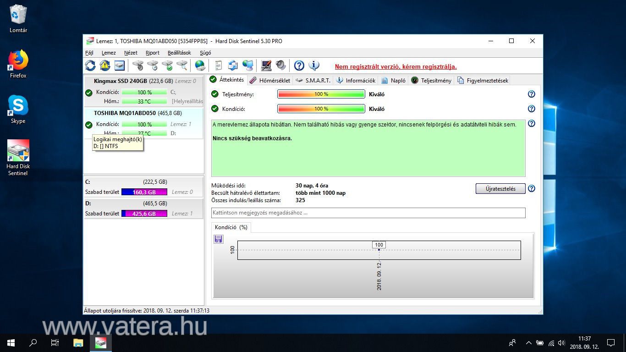Click the Wi-Fi icon in system tray
This screenshot has height=352, width=626.
[x=551, y=342]
